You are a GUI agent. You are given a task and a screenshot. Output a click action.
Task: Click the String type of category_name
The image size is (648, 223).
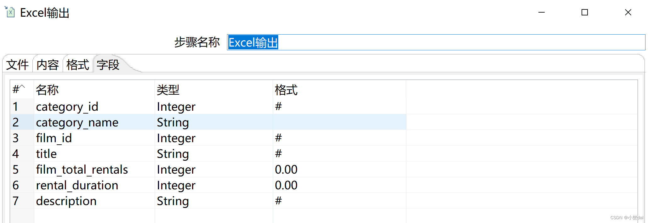pyautogui.click(x=214, y=122)
